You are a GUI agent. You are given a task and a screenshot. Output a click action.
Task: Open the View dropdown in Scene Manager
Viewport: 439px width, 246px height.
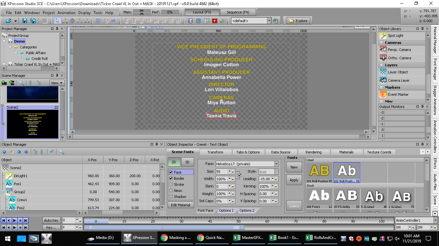pos(57,83)
